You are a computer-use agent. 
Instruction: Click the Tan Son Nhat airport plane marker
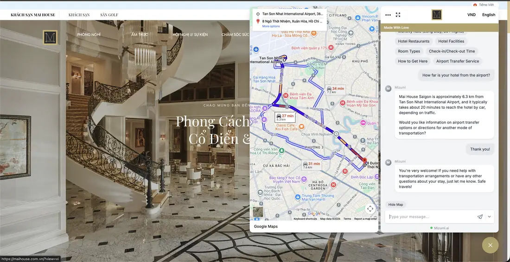coord(256,50)
